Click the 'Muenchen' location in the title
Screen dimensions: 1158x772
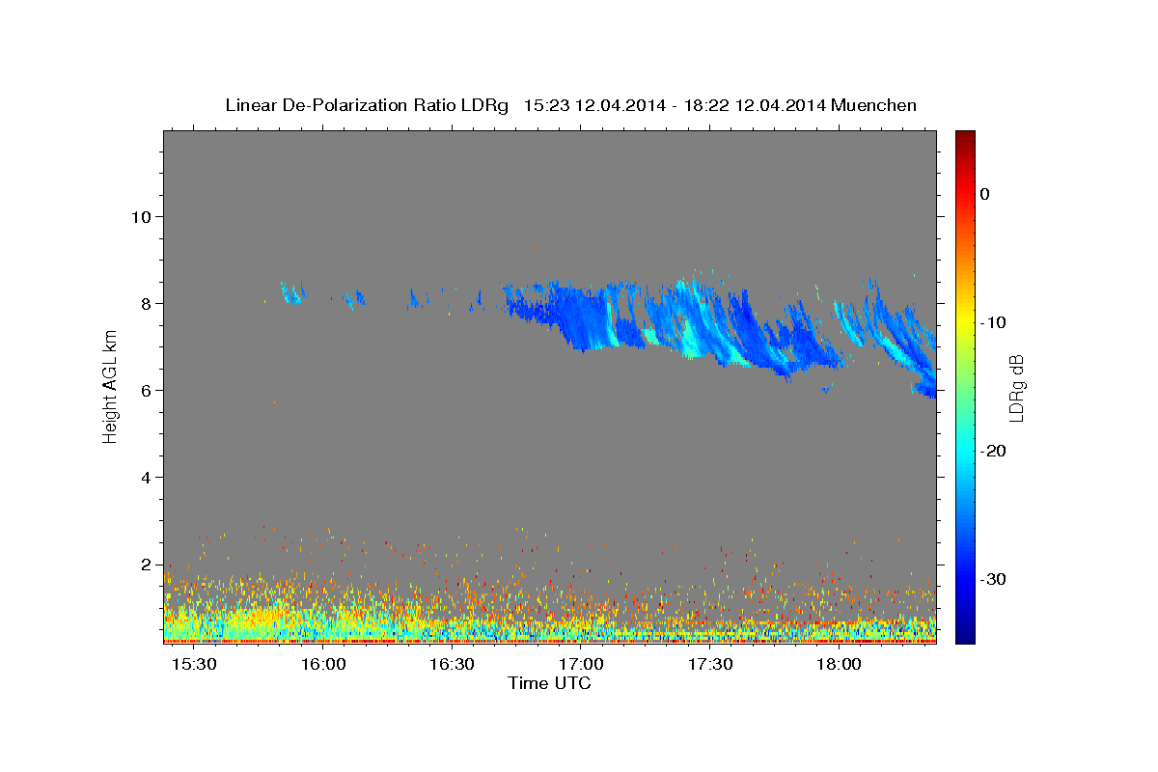[875, 105]
